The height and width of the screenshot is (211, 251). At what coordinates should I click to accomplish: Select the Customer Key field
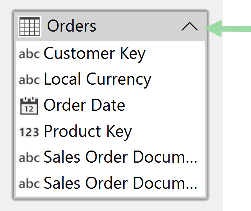click(x=94, y=53)
